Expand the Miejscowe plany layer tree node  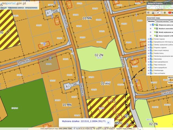click(151, 25)
